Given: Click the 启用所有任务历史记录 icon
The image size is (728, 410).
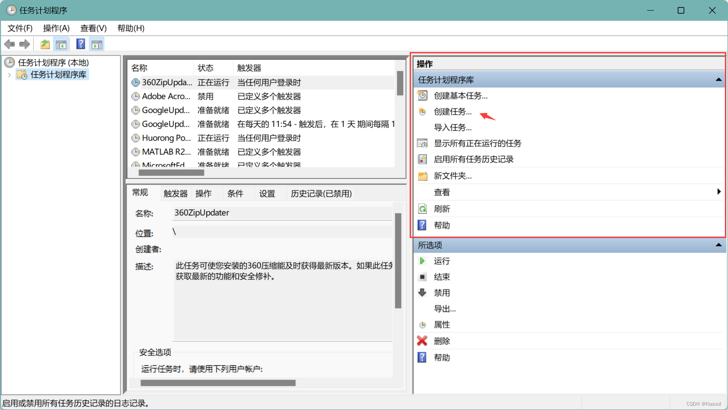Looking at the screenshot, I should point(422,159).
